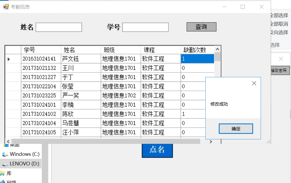Image resolution: width=291 pixels, height=183 pixels.
Task: Select student ID cell 201731023225
Action: pos(41,95)
